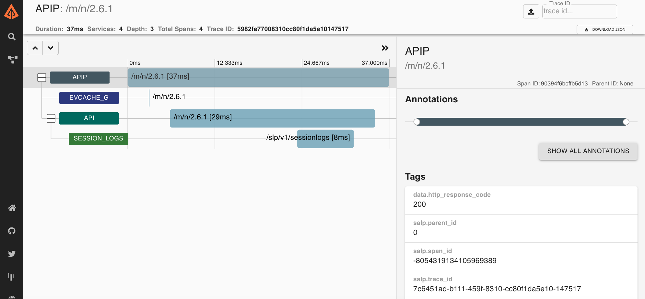Viewport: 645px width, 299px height.
Task: Click the 24.667ms timeline tick label
Action: click(317, 63)
